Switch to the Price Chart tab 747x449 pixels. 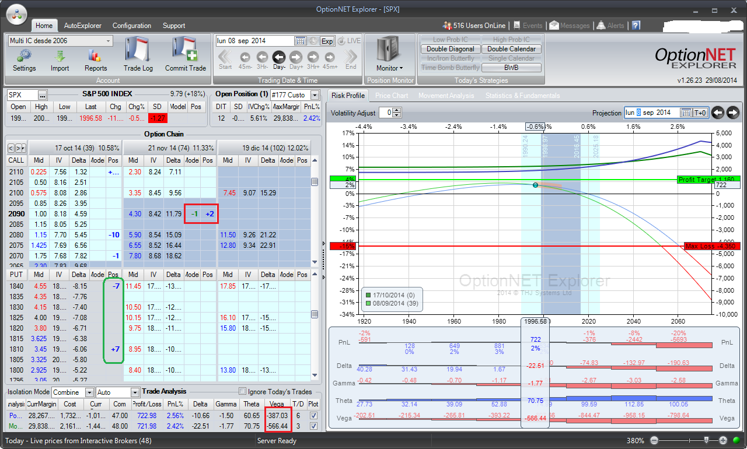(x=391, y=96)
